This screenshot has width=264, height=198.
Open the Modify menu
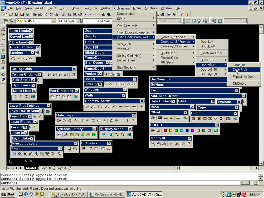105,8
